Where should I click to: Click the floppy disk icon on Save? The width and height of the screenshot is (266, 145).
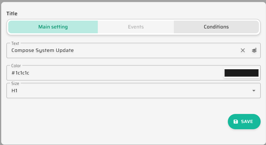(236, 122)
